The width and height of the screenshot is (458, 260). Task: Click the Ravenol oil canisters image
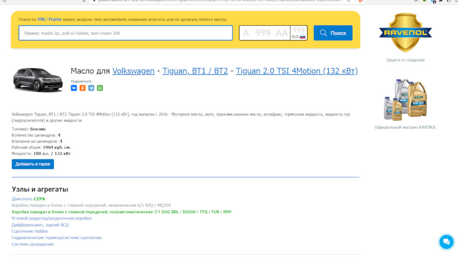[406, 100]
